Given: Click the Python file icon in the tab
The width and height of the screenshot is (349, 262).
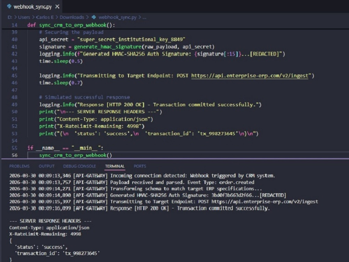Looking at the screenshot, I should (9, 6).
